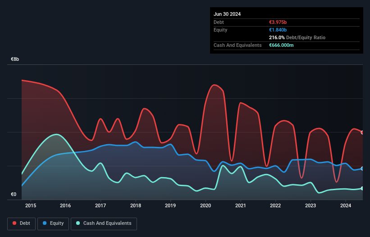Click the teal Cash And Equivalents legend dot
This screenshot has height=237, width=370.
[x=78, y=223]
